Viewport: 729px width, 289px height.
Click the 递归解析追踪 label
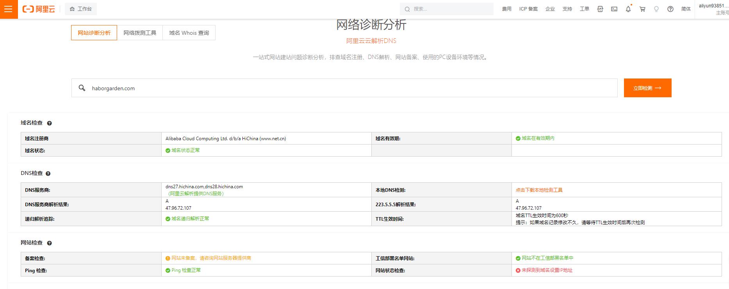[40, 219]
